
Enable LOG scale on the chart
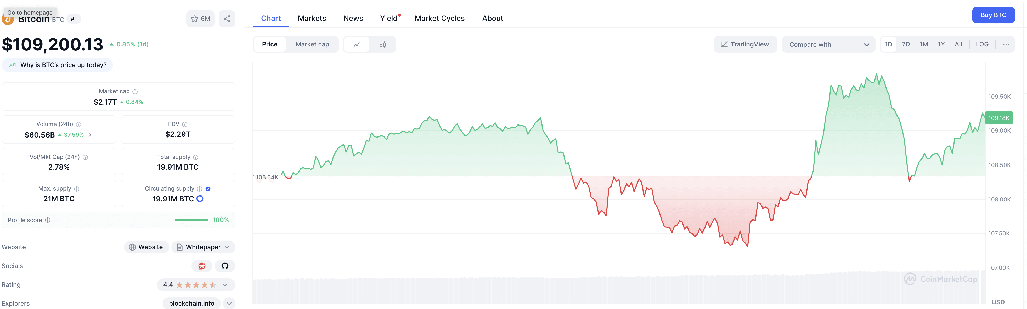coord(982,44)
